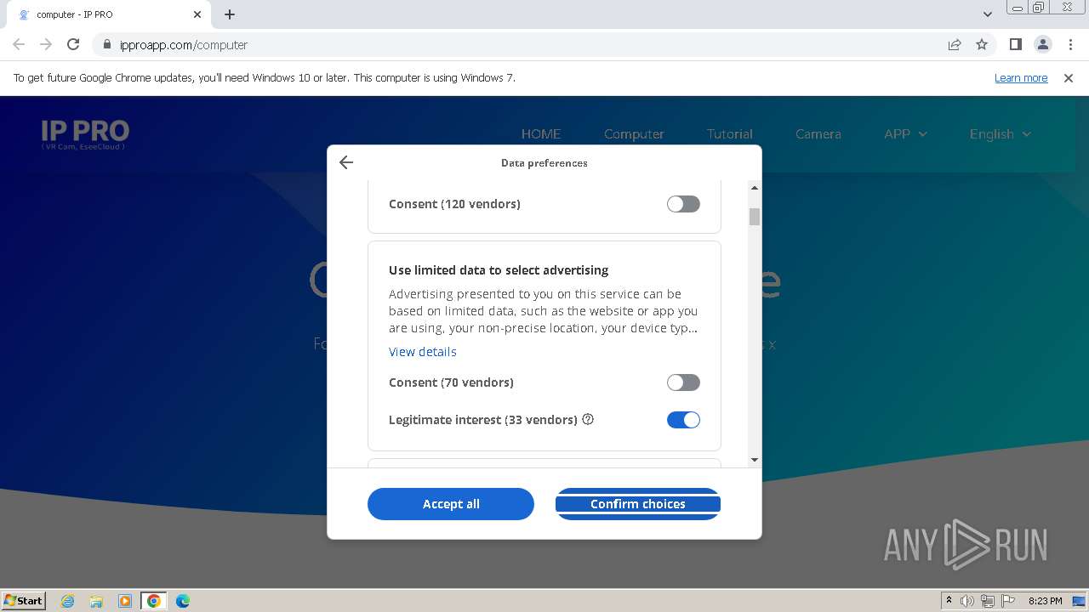Viewport: 1089px width, 612px height.
Task: Click Confirm choices button
Action: pyautogui.click(x=638, y=504)
